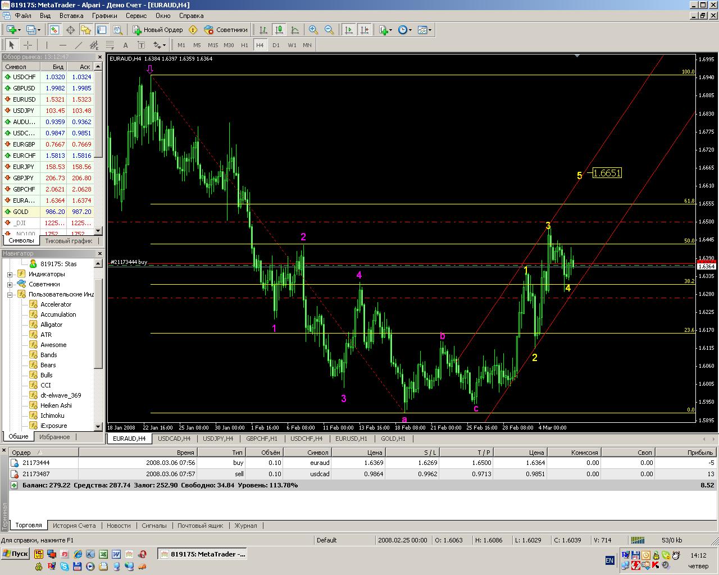The image size is (719, 575).
Task: Select the standard Cursor tool
Action: tap(12, 45)
